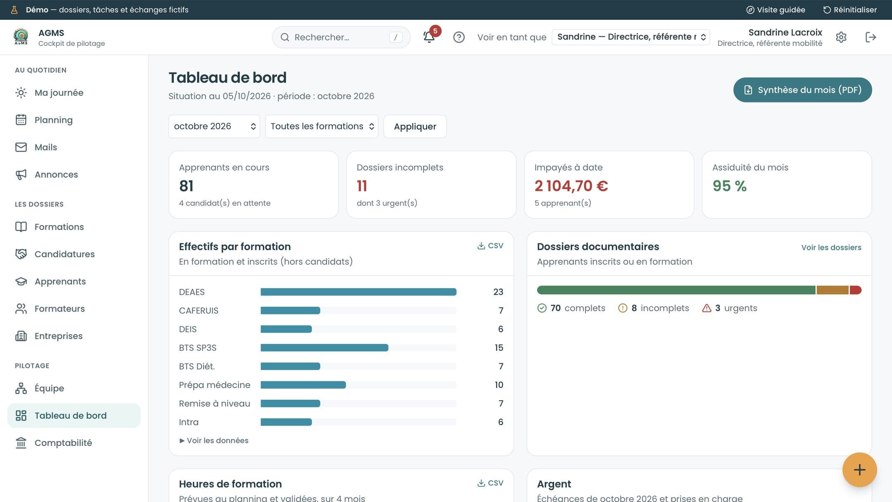Viewport: 892px width, 502px height.
Task: Click the Remise à niveau row label
Action: pyautogui.click(x=214, y=404)
